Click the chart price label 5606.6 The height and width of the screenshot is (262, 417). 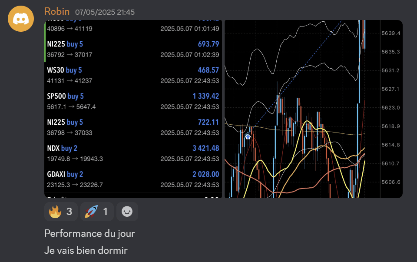coord(391,182)
